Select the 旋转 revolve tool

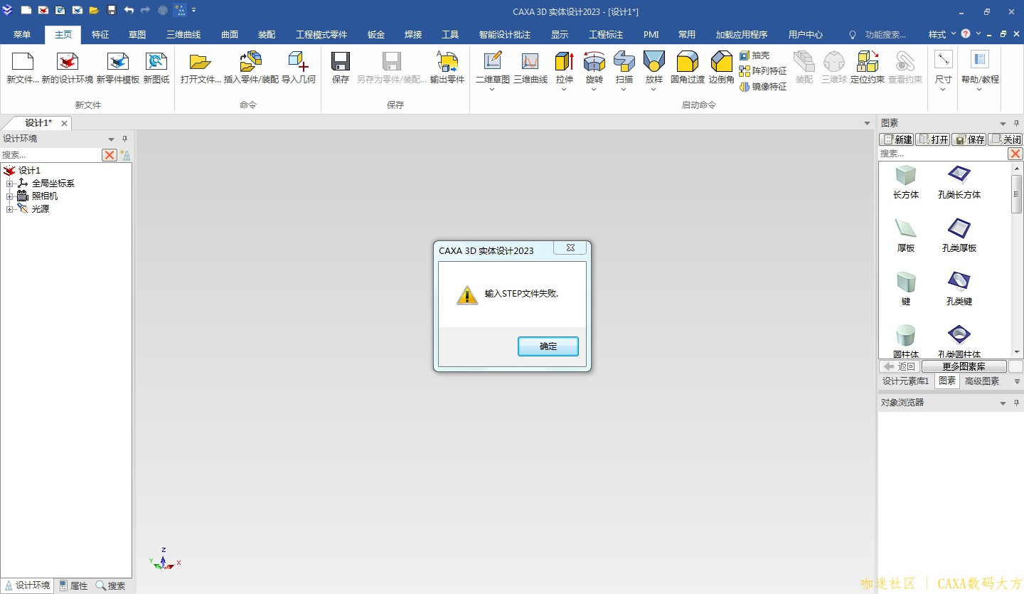[x=594, y=68]
